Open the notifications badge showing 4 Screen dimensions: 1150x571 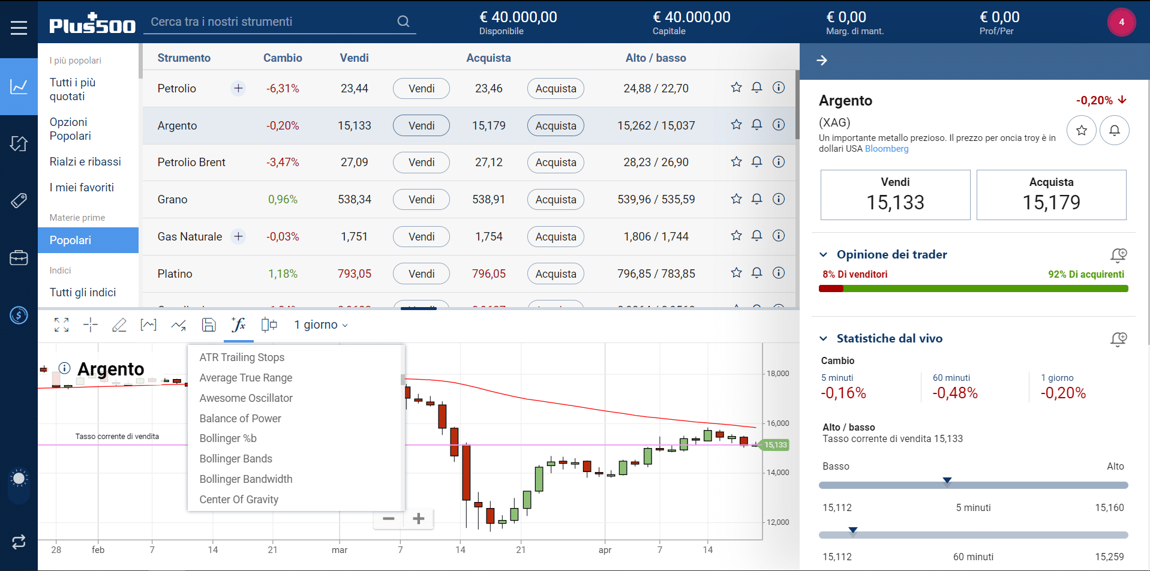pos(1121,22)
